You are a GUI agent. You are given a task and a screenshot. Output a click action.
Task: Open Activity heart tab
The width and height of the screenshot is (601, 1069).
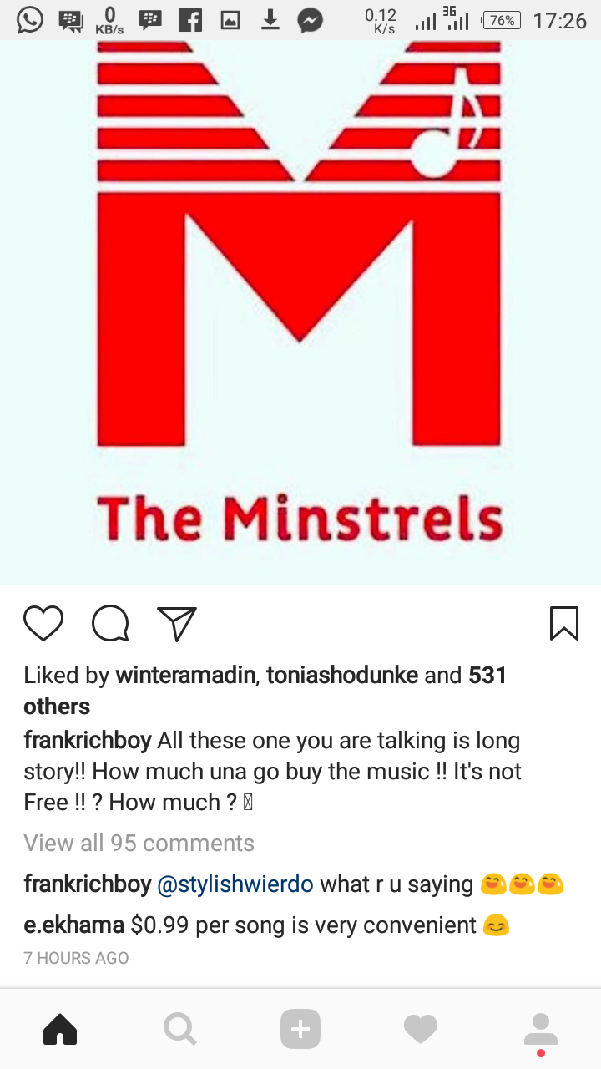[x=421, y=1029]
